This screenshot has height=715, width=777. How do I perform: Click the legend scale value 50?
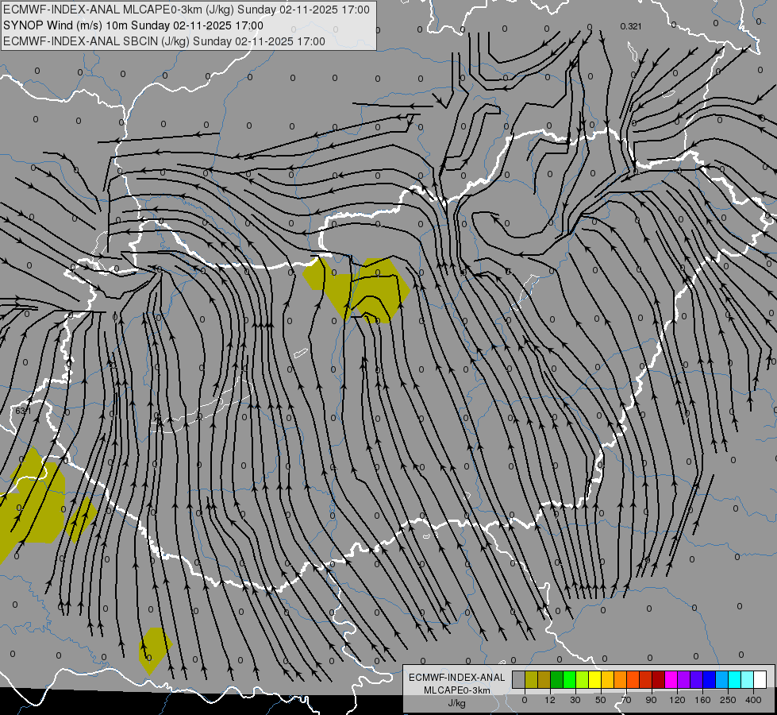[x=601, y=700]
